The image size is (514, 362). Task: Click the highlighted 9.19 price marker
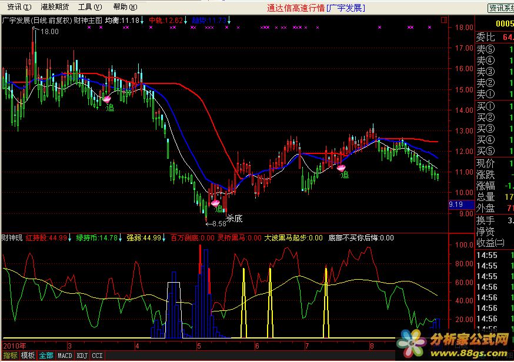[x=461, y=205]
